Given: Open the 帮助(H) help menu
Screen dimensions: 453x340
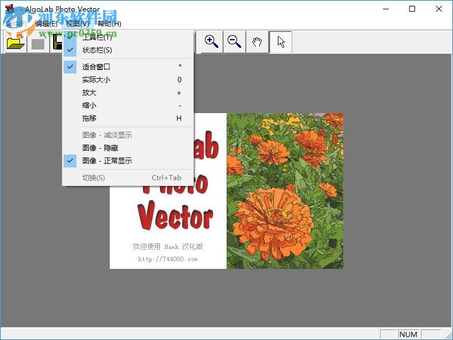Looking at the screenshot, I should coord(109,24).
